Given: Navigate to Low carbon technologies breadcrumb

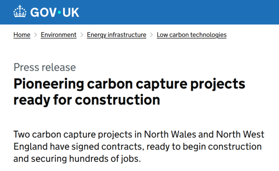Looking at the screenshot, I should coord(191,35).
